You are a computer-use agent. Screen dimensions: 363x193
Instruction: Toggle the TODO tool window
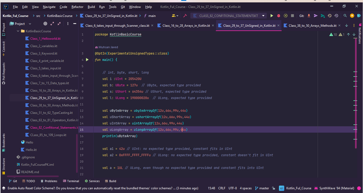[x=28, y=181]
